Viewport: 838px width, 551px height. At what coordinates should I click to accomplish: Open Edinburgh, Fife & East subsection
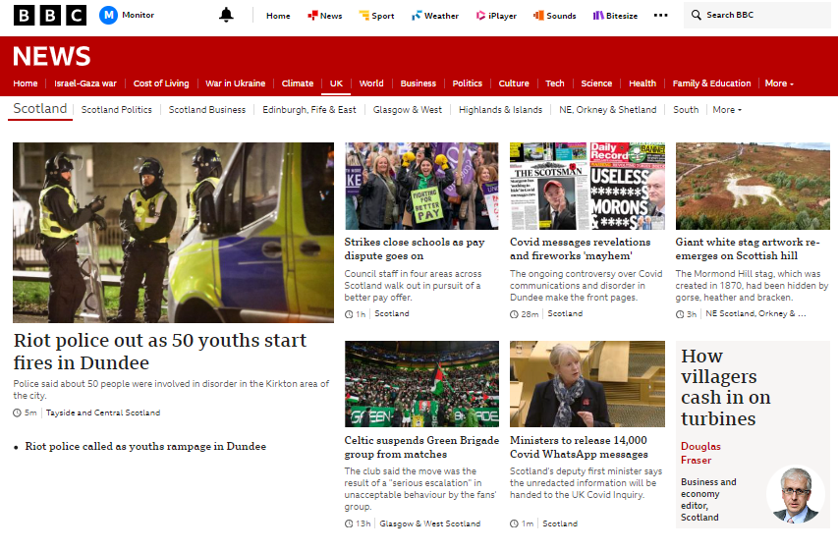(x=308, y=110)
